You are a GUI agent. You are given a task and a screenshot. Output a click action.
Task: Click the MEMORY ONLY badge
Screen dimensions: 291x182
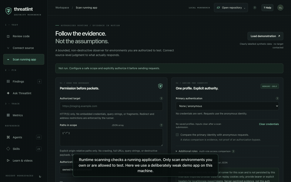270,86
